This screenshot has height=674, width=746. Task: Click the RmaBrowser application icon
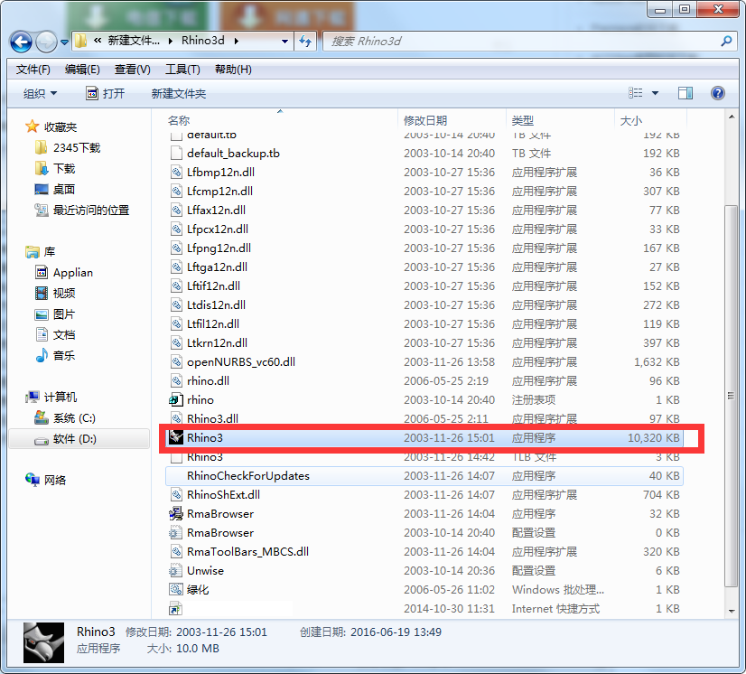coord(176,513)
